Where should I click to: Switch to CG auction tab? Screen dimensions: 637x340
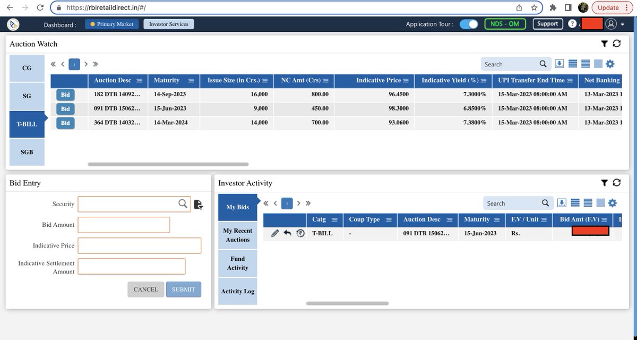click(27, 68)
